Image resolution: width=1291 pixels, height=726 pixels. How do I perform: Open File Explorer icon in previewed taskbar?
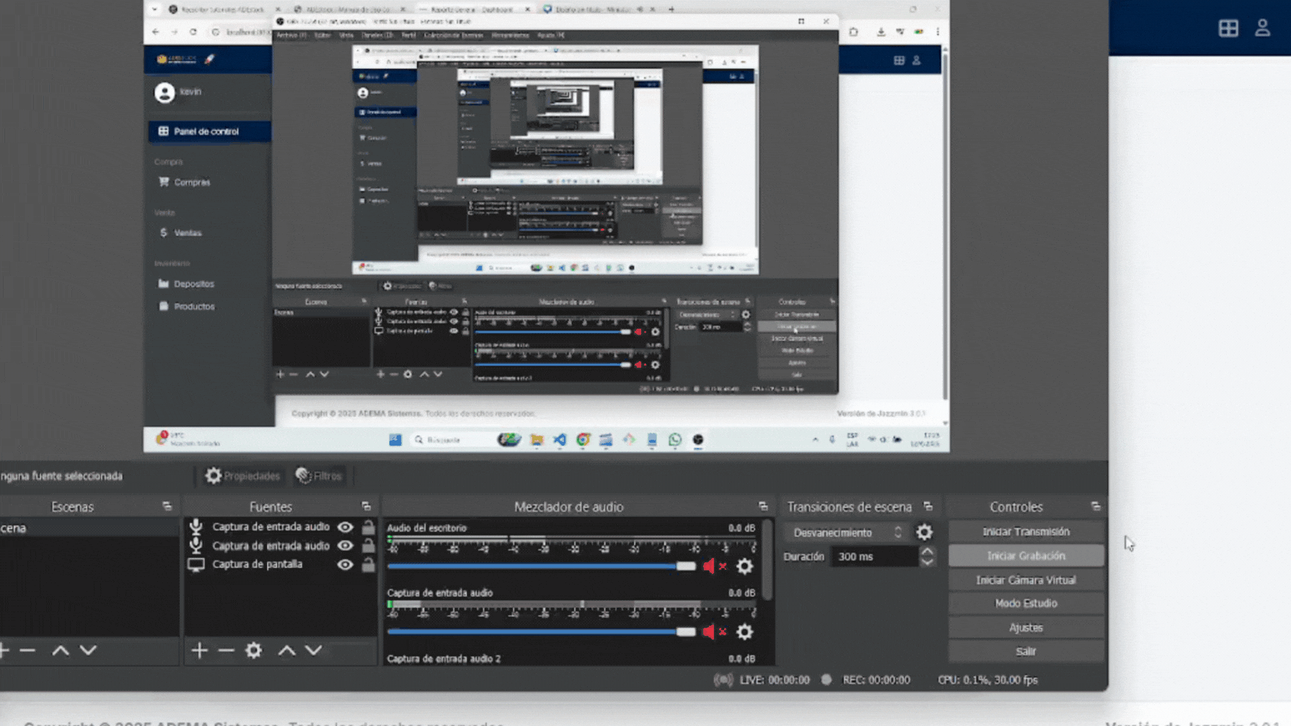537,440
